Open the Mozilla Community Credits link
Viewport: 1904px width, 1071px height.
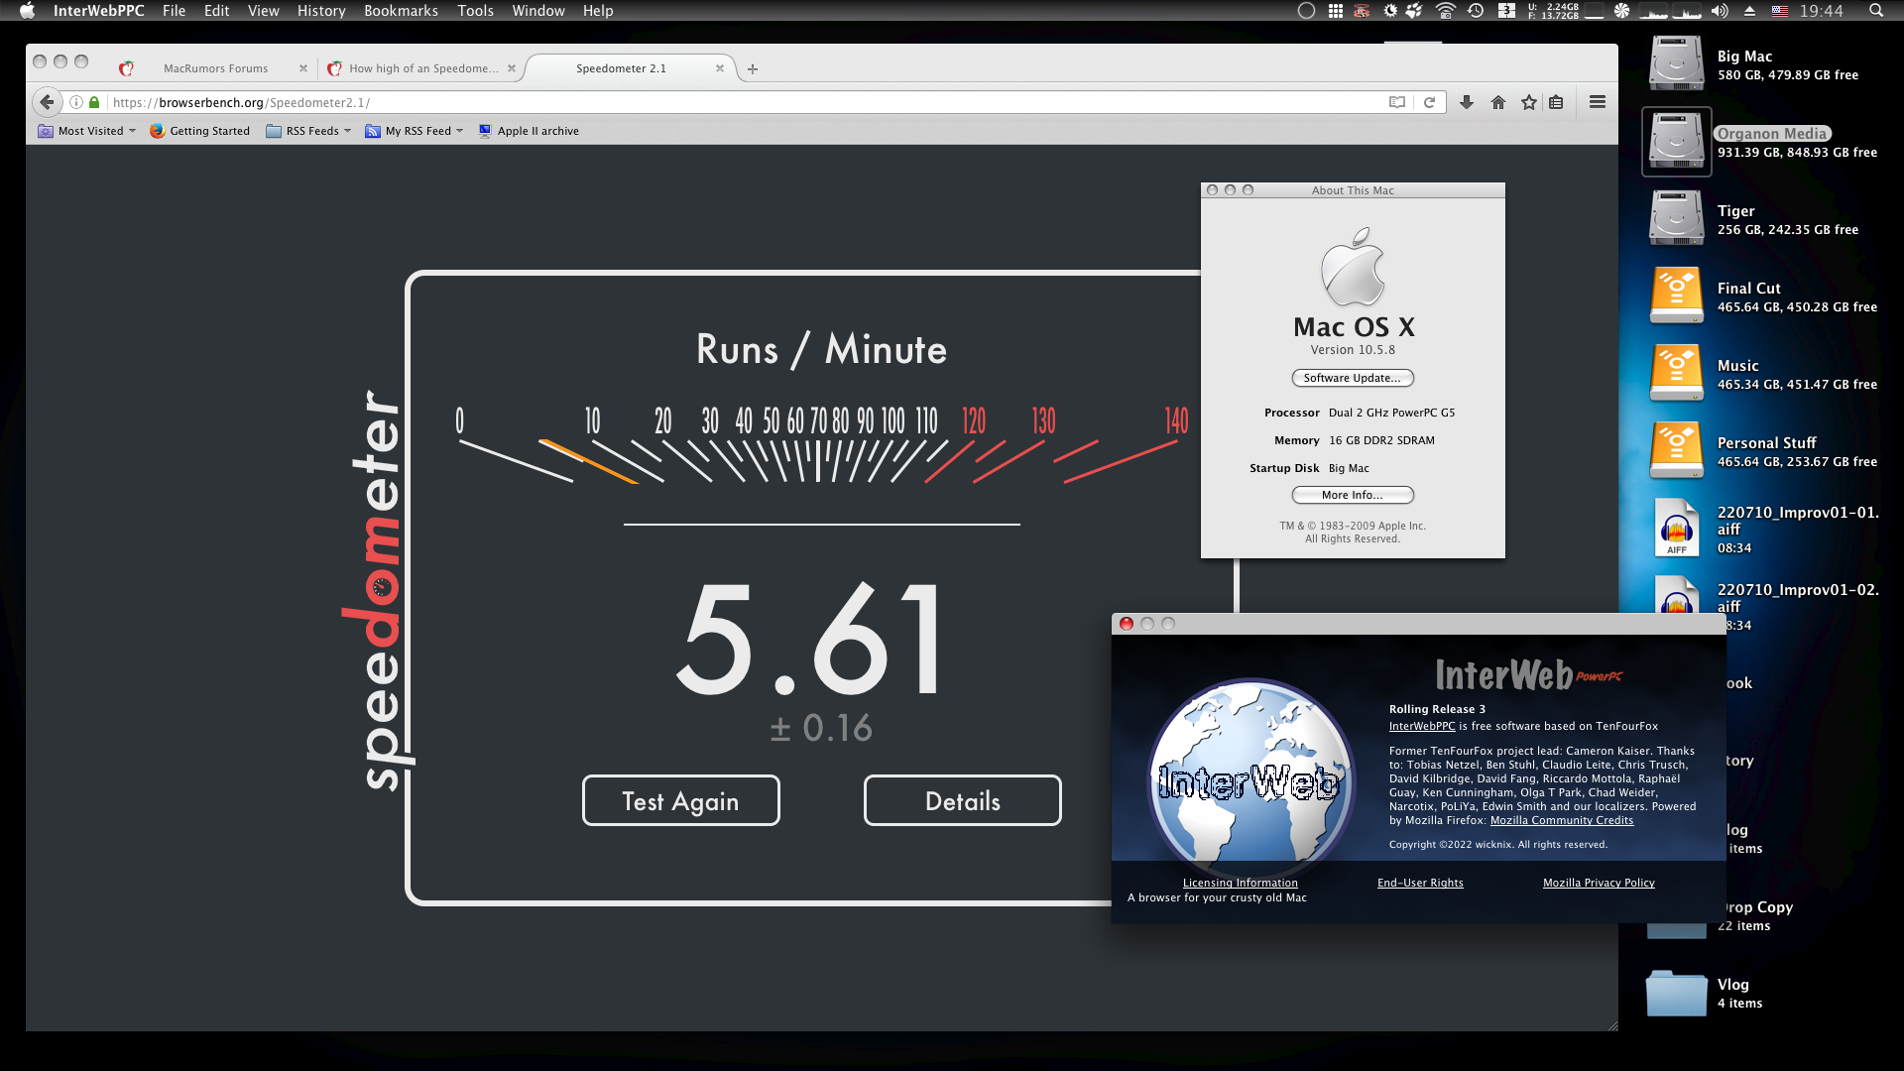point(1561,820)
